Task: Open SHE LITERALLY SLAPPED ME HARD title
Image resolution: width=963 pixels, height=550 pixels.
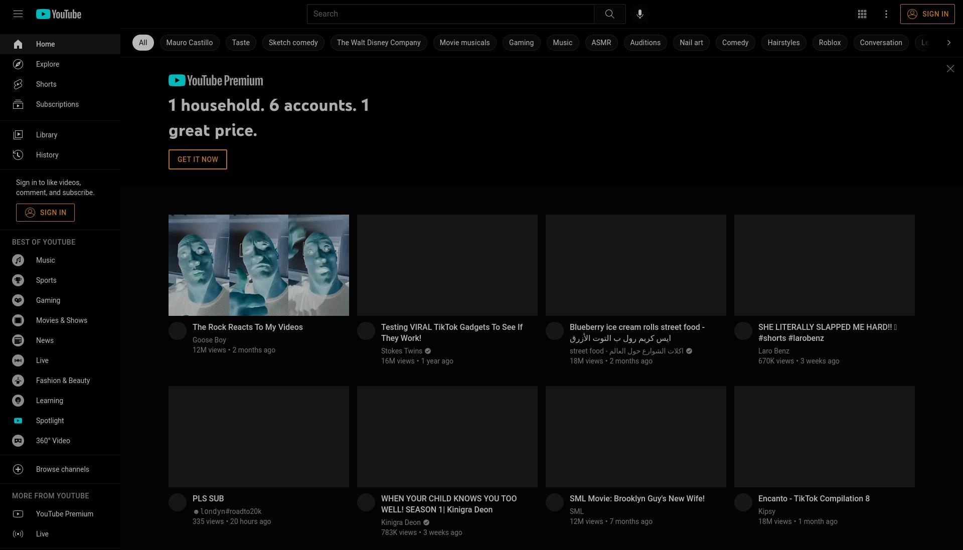Action: point(828,332)
